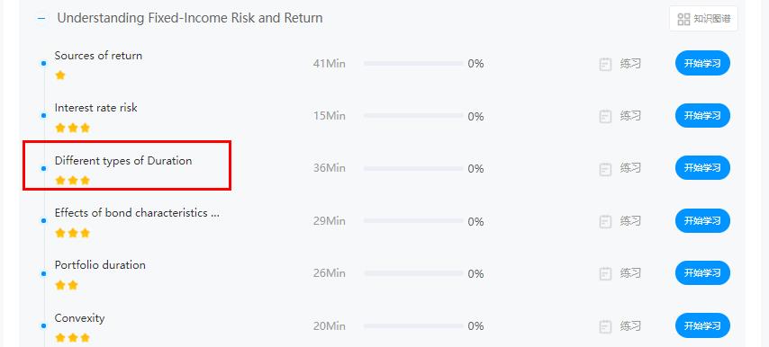Start learning Portfolio duration lesson

702,272
